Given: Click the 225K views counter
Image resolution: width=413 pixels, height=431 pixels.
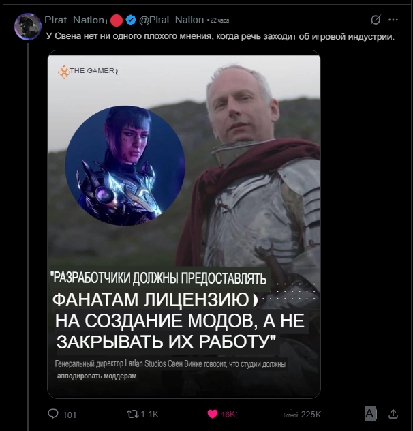Looking at the screenshot, I should pyautogui.click(x=311, y=414).
